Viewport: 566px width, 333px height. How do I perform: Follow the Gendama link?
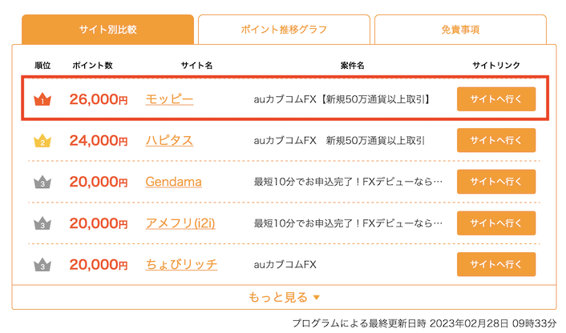point(174,182)
